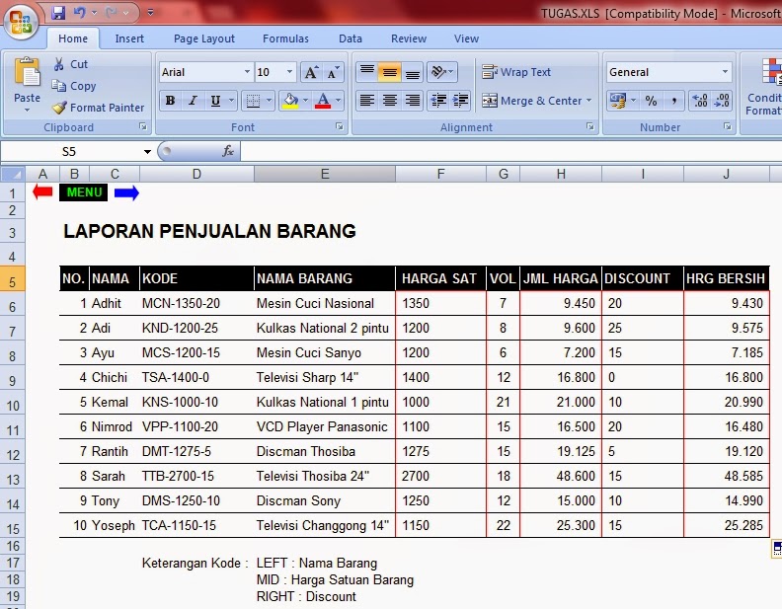Expand underline style options arrow
The width and height of the screenshot is (782, 609).
point(231,101)
